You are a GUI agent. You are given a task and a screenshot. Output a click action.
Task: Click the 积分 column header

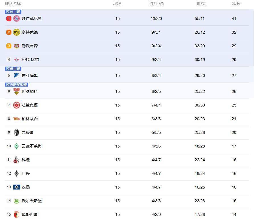(236, 4)
